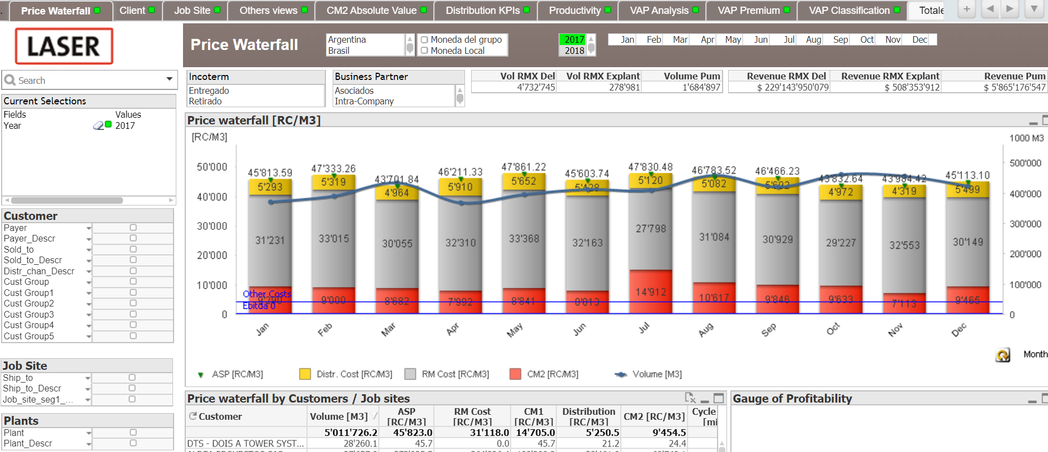Open the Search box dropdown arrow
The image size is (1048, 452).
pos(169,79)
